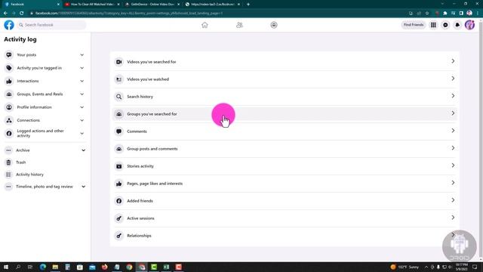Click the Active sessions key icon
The height and width of the screenshot is (272, 483).
pyautogui.click(x=119, y=218)
